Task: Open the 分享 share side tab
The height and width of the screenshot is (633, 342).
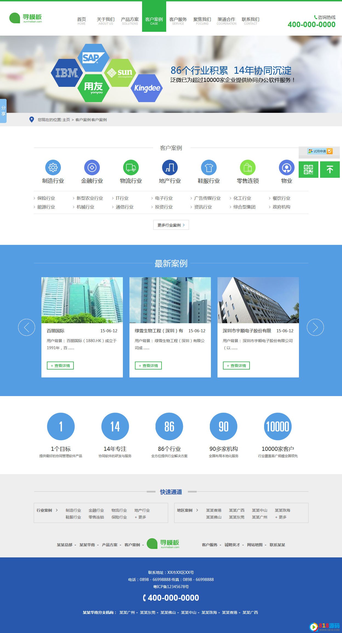Action: pyautogui.click(x=3, y=111)
